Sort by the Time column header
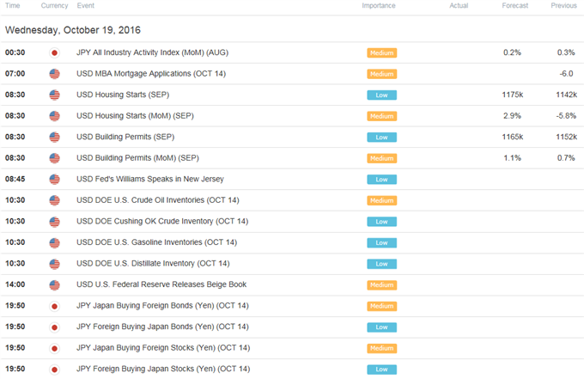The height and width of the screenshot is (379, 584). [12, 6]
